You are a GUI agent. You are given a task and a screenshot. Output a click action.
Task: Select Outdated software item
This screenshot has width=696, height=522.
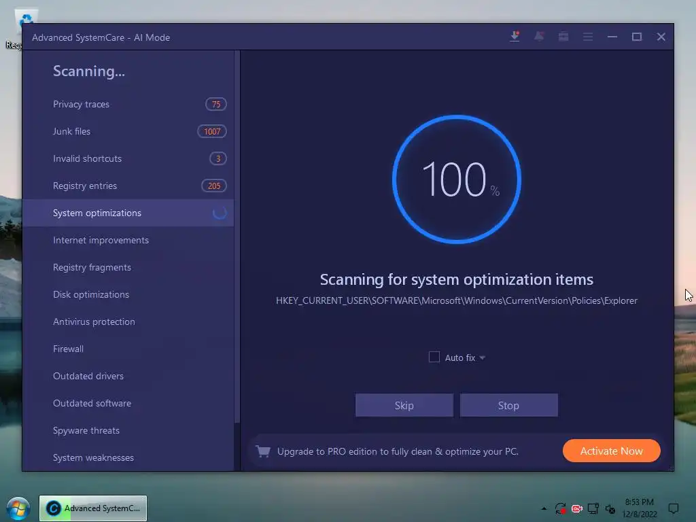click(x=128, y=403)
